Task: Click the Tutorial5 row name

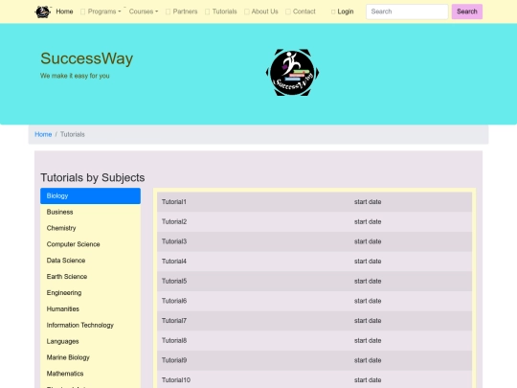Action: tap(174, 281)
